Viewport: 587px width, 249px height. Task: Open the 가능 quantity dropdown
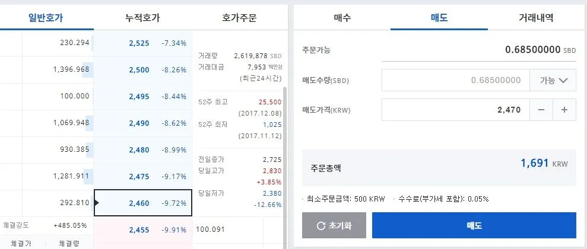(x=554, y=80)
